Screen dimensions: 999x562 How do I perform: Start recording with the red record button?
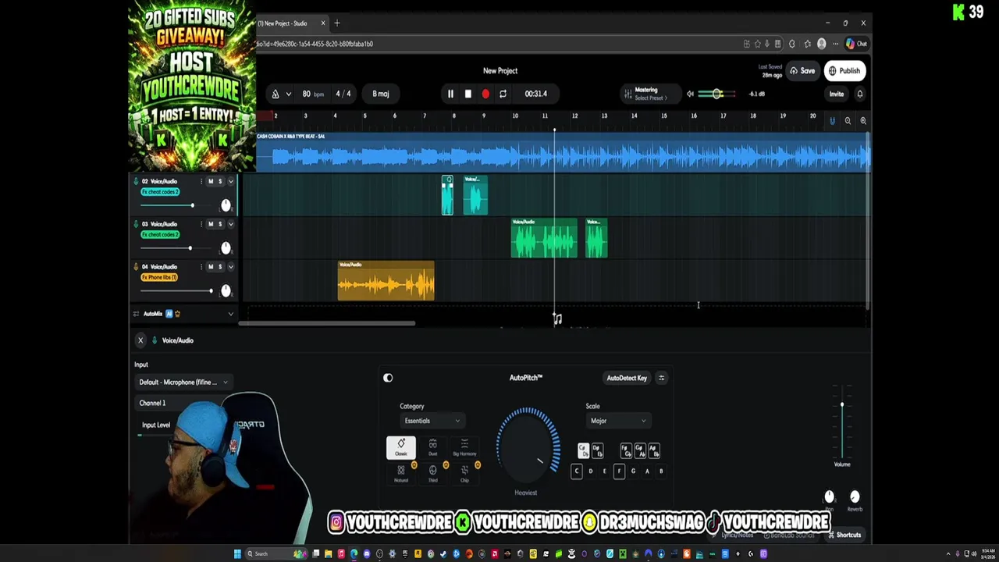pos(485,94)
